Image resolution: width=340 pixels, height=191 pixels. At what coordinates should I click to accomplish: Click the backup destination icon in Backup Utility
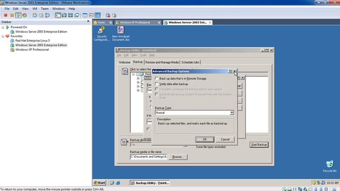124,142
